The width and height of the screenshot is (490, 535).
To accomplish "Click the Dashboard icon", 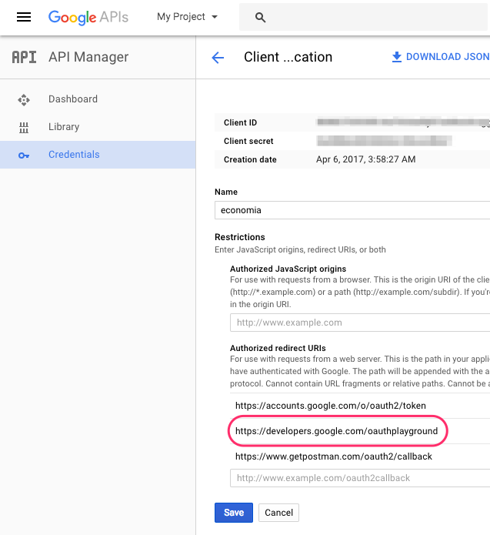I will coord(24,100).
